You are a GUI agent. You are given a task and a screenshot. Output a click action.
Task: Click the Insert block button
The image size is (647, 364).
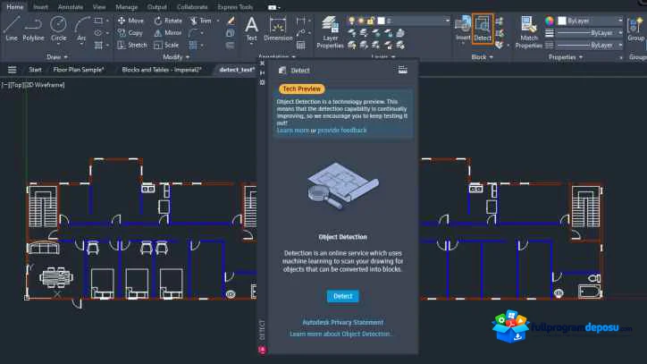click(x=463, y=28)
